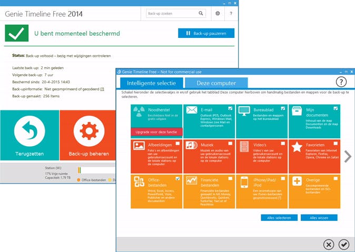The height and width of the screenshot is (252, 355).
Task: Click the Beschermd sinds 20-4-2015 text
Action: coord(41,82)
